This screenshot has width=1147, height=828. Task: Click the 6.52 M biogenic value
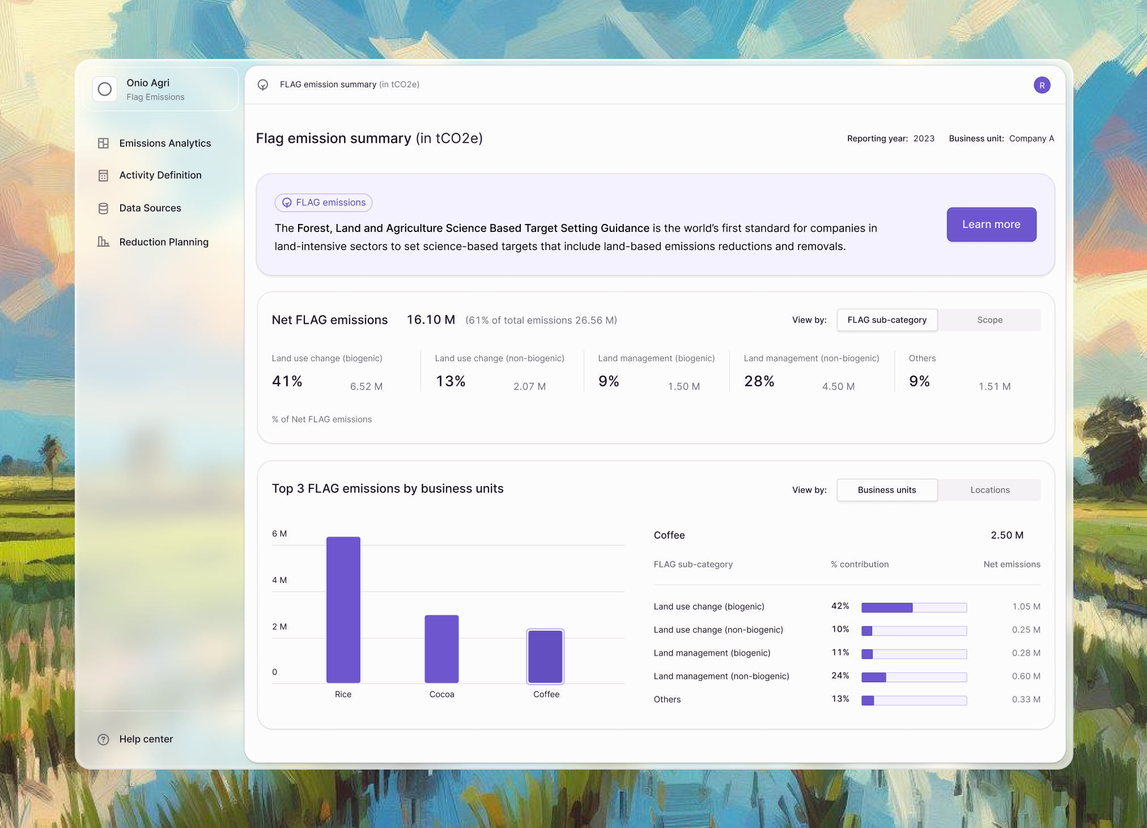366,386
